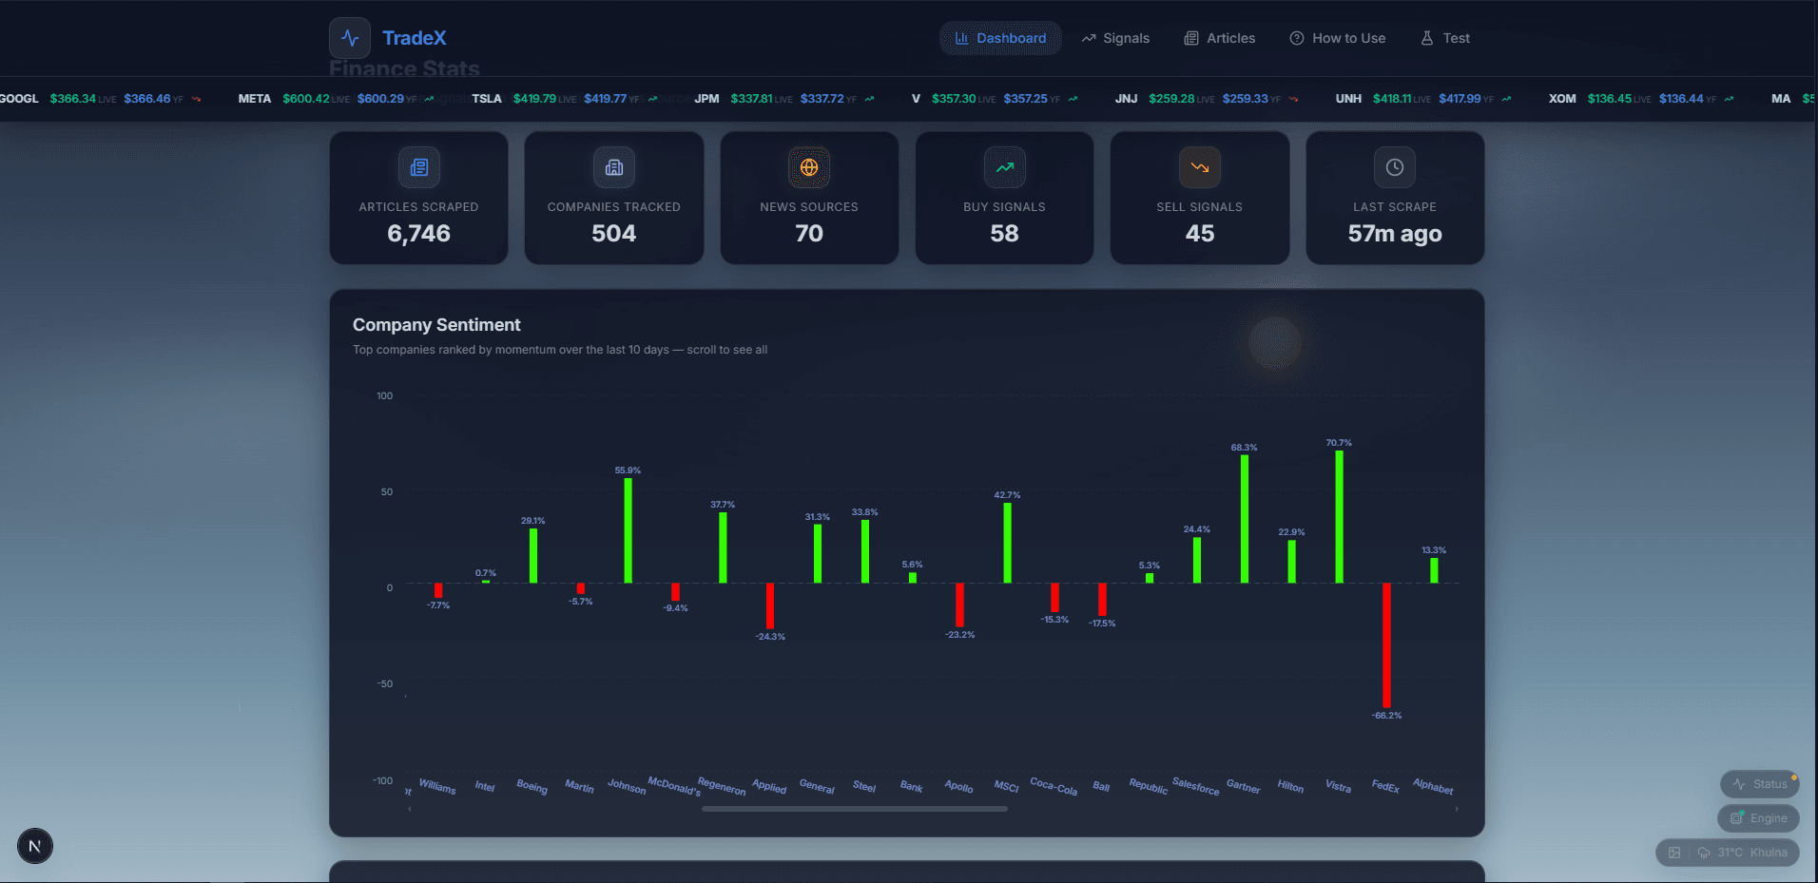Click the 31°C Khulna weather widget

click(1743, 853)
